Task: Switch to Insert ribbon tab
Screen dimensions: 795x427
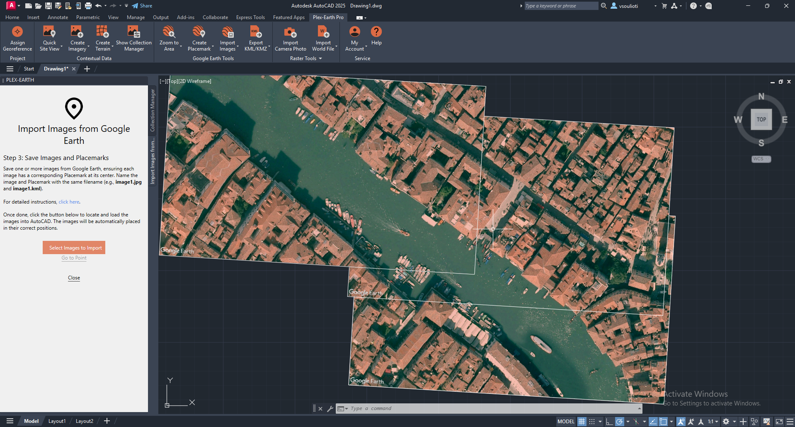Action: [x=33, y=17]
